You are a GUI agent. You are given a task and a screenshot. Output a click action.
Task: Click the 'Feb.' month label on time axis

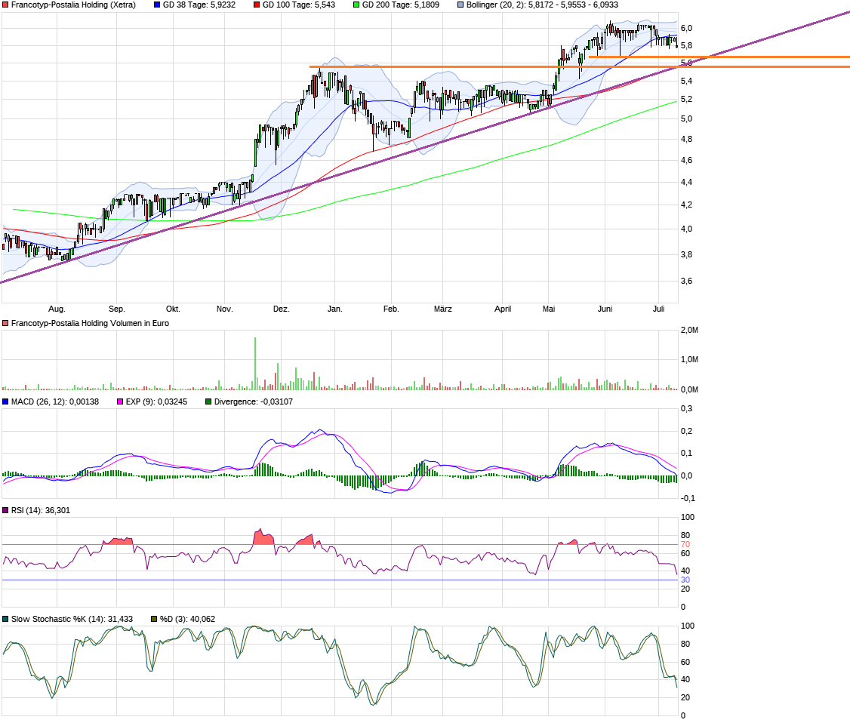coord(391,309)
